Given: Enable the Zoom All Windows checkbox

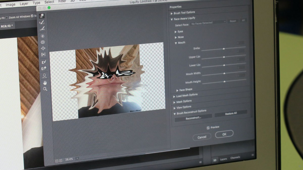Looking at the screenshot, I should point(7,17).
